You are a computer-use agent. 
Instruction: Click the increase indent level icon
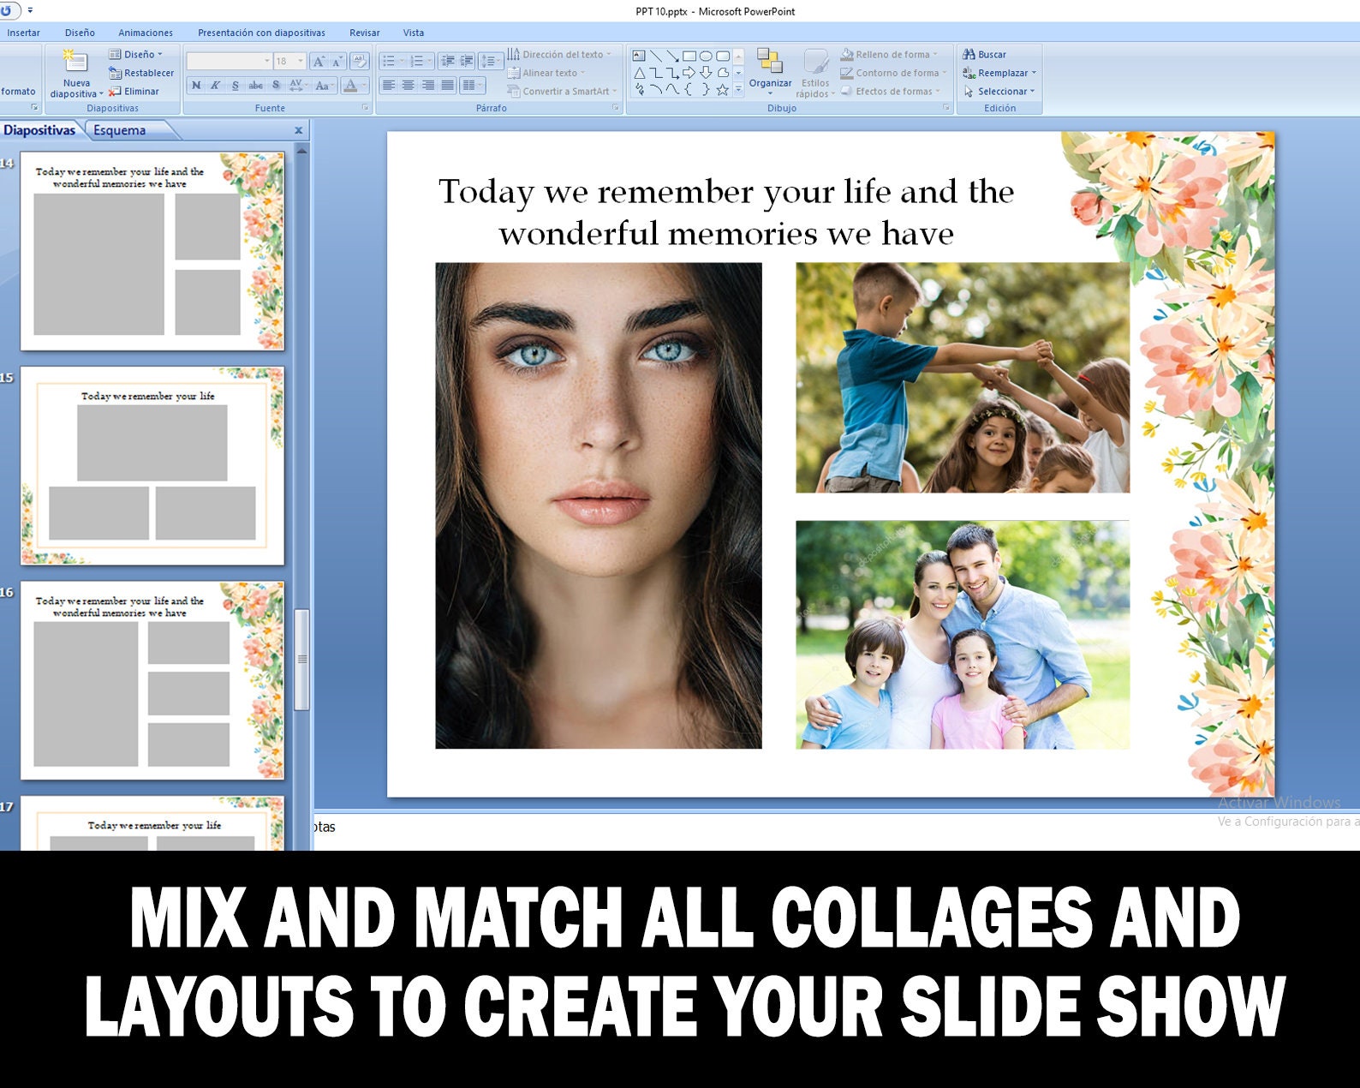pyautogui.click(x=467, y=61)
